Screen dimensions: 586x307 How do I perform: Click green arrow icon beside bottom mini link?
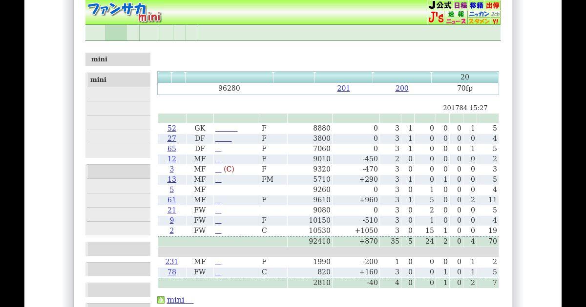pyautogui.click(x=161, y=300)
